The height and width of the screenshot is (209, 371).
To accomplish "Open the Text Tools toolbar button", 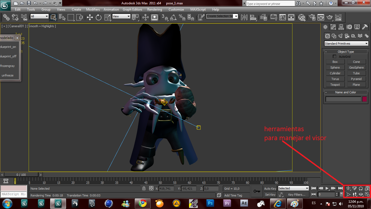I will [x=338, y=17].
